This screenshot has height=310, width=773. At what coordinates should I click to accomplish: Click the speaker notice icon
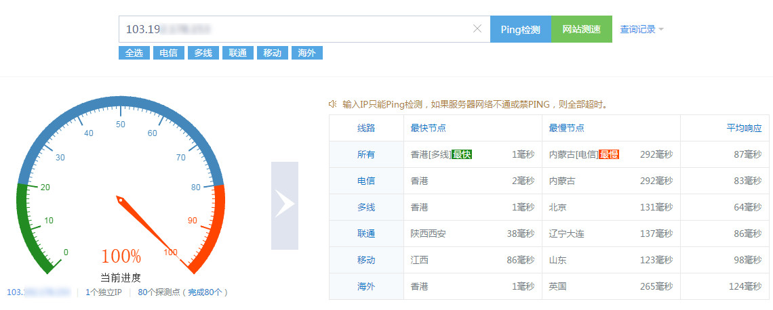coord(332,104)
